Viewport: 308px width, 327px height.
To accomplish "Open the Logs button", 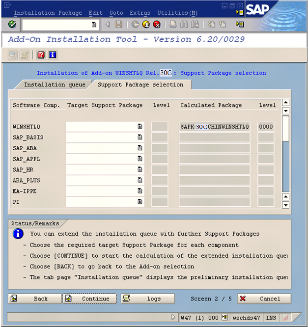I will pos(148,299).
